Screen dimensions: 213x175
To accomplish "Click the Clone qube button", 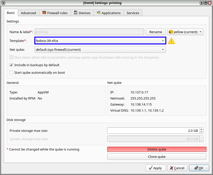I will [157, 157].
